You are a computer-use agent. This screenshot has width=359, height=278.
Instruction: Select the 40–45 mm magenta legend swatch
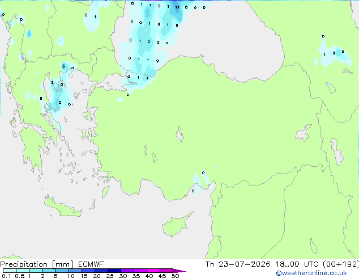pos(153,271)
